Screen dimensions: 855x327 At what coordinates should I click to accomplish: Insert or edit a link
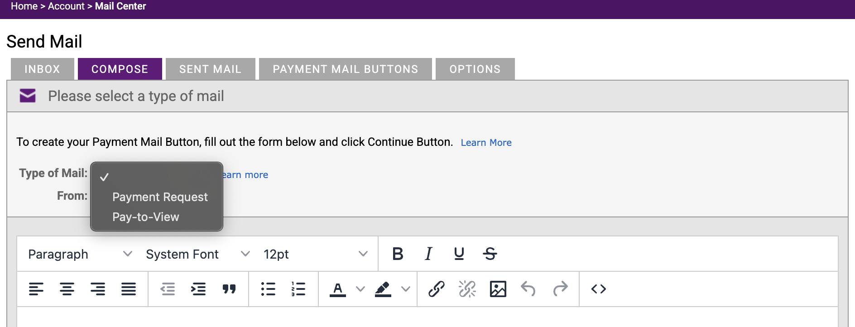point(437,289)
